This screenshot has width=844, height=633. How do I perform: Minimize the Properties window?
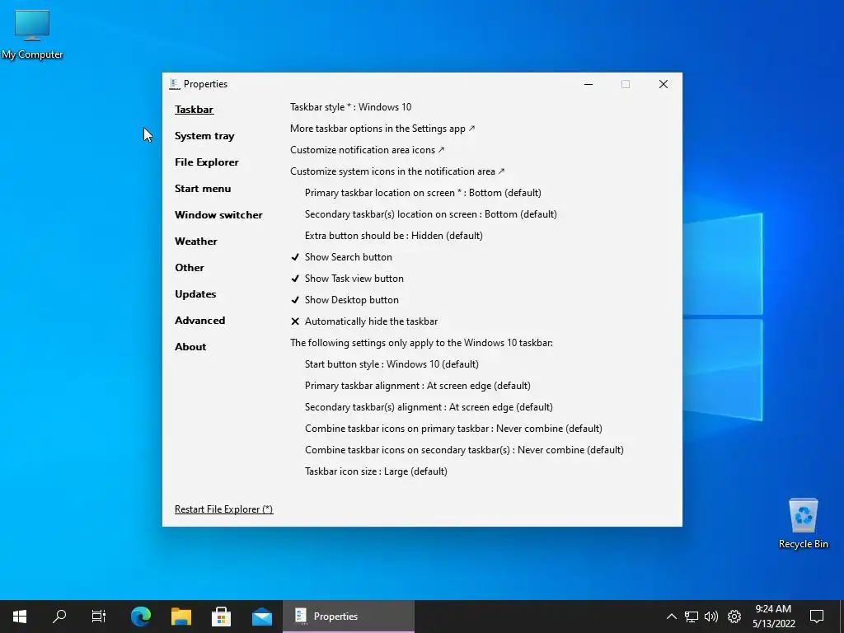coord(588,84)
